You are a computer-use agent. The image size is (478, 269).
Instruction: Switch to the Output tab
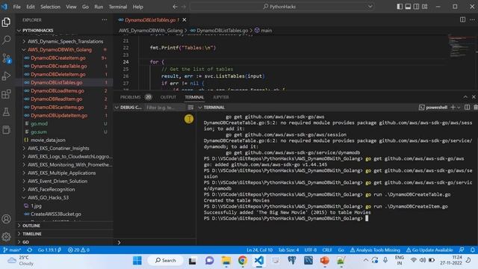click(168, 97)
